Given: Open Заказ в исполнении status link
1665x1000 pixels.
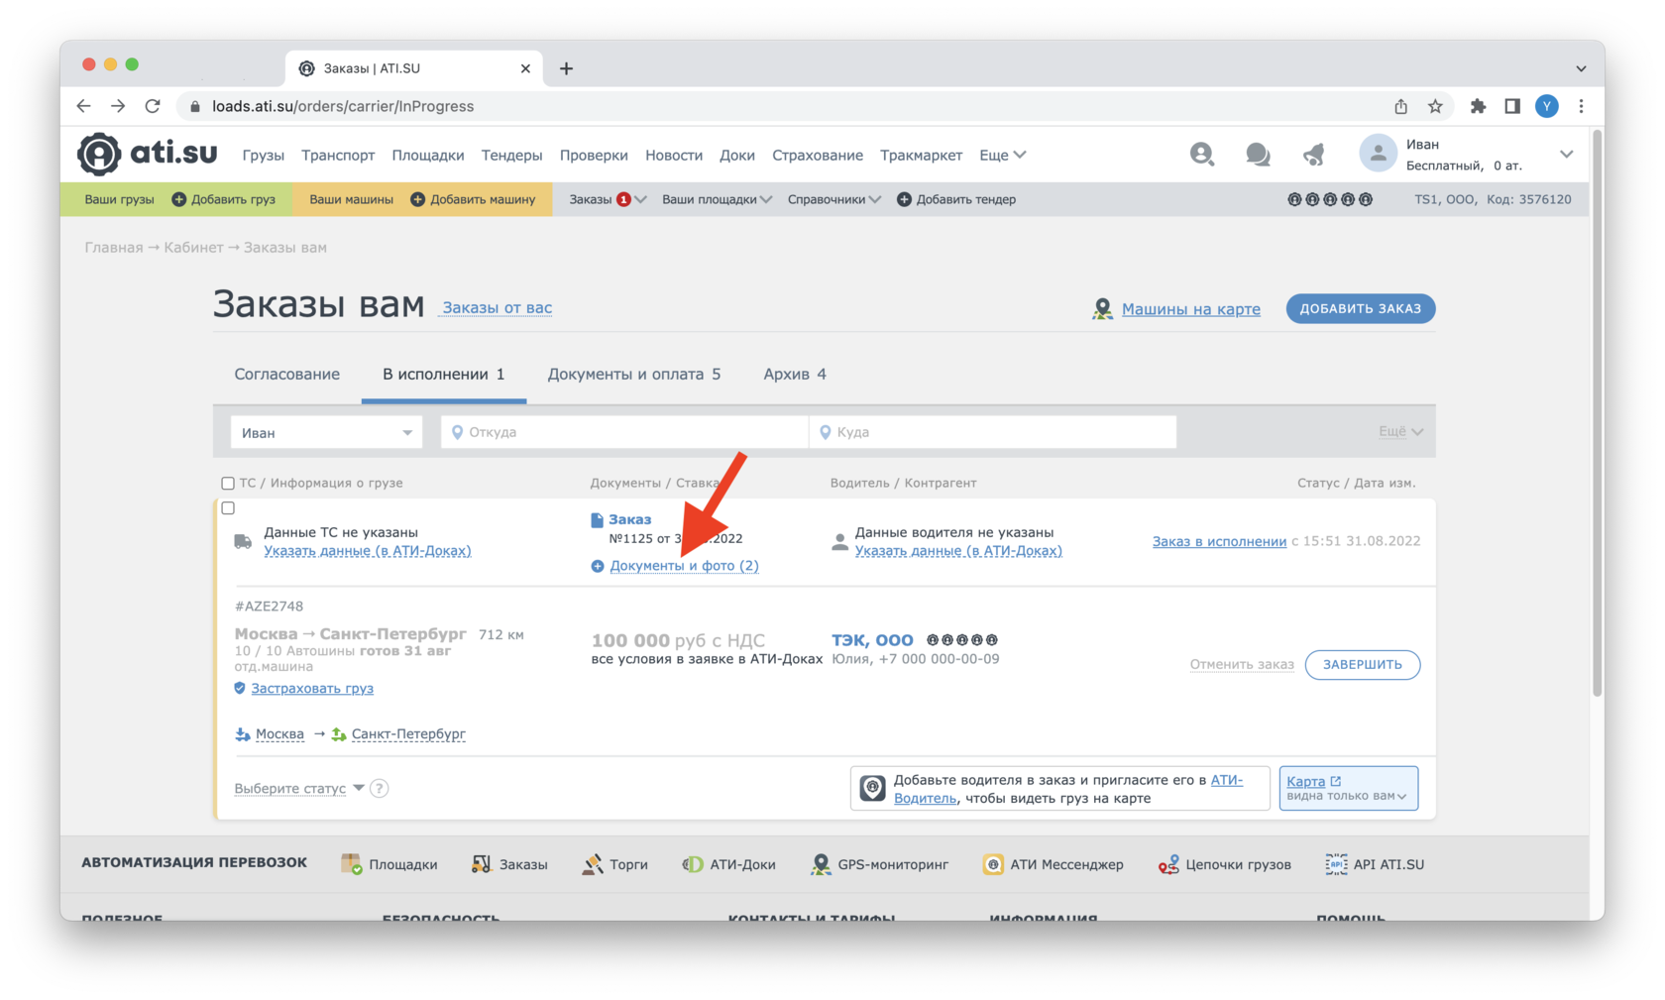Looking at the screenshot, I should click(1219, 541).
